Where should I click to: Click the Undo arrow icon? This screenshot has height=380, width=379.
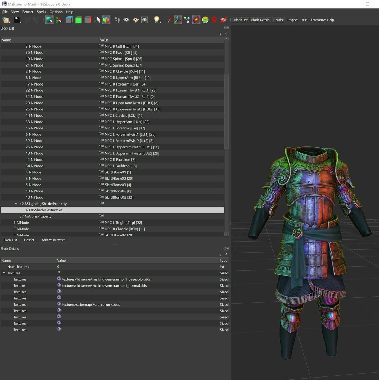click(x=27, y=20)
